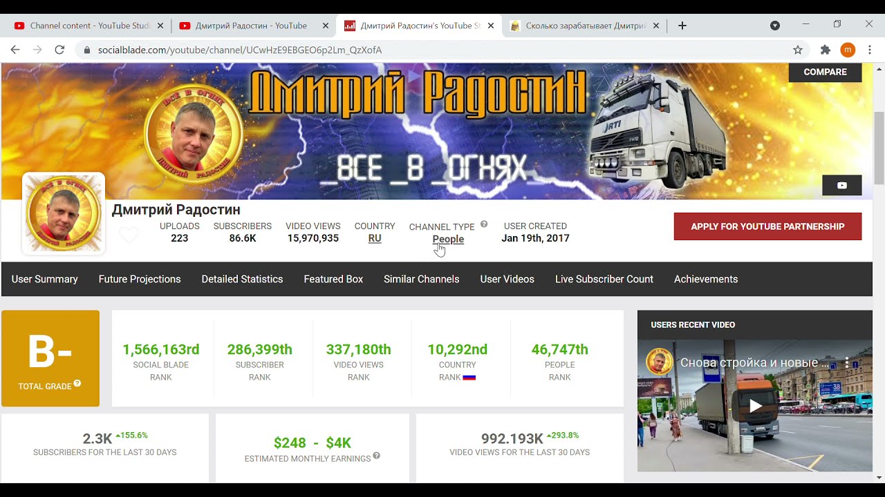This screenshot has width=885, height=497.
Task: Click the scrollbar down arrow
Action: (879, 477)
